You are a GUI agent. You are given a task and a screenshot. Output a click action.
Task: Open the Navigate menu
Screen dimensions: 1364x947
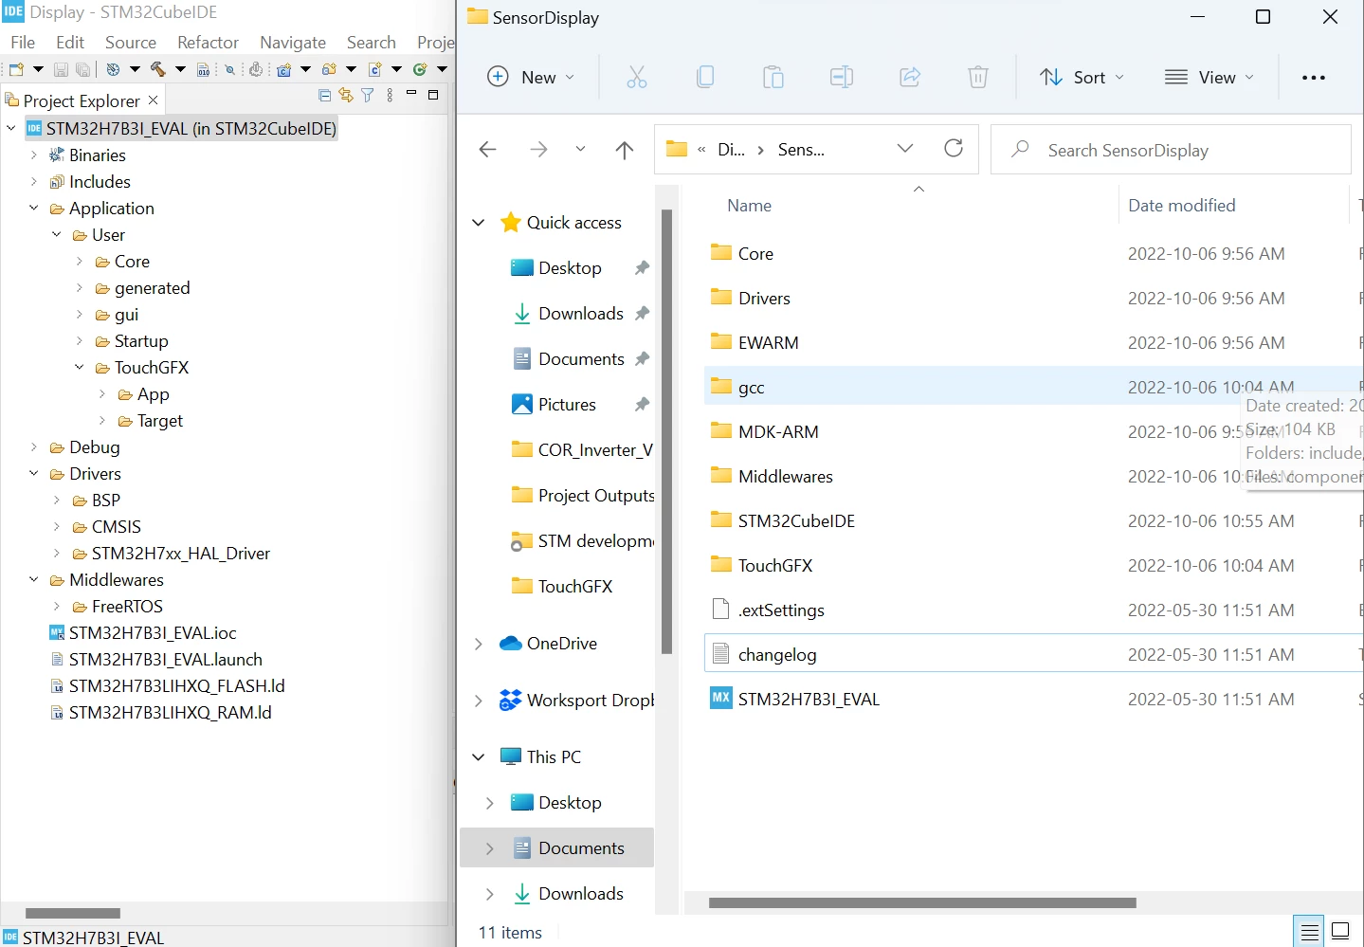point(293,43)
